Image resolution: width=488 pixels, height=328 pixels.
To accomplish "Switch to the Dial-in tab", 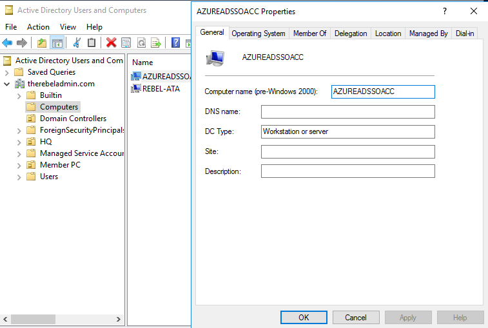I will click(465, 34).
